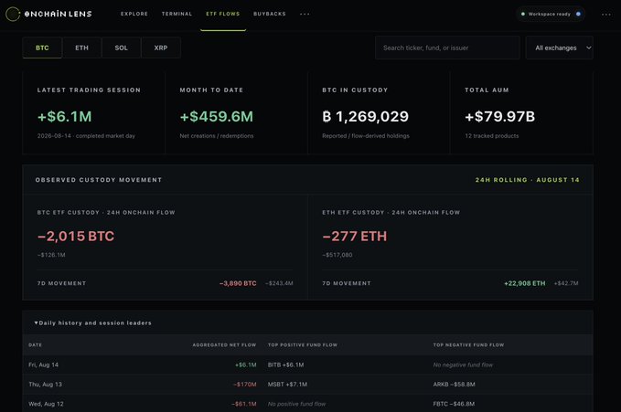Go to the Buybacks nav item
The image size is (621, 412).
(x=270, y=14)
